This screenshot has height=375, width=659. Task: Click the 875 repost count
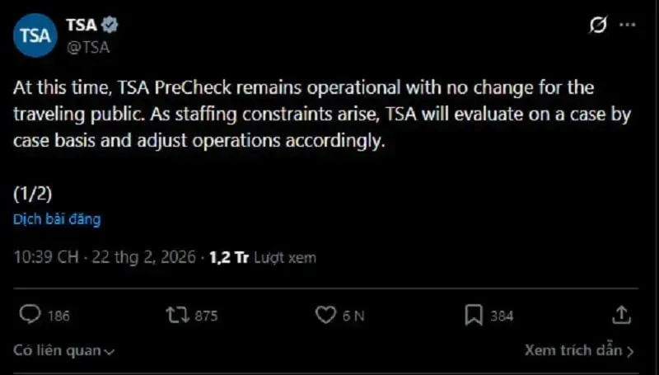(x=205, y=316)
